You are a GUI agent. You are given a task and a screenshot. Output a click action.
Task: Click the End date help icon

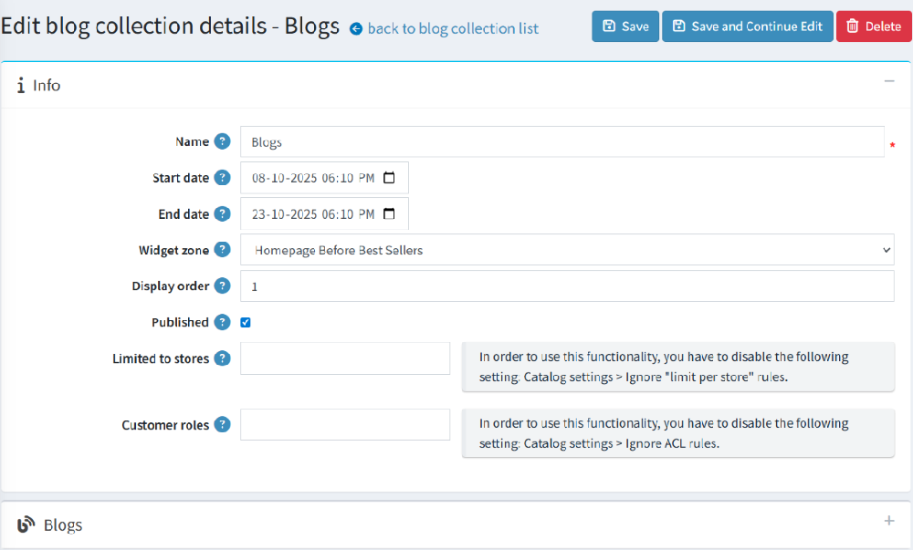pyautogui.click(x=222, y=214)
